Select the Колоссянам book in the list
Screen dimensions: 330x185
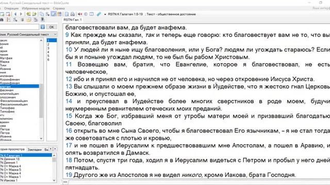[x=8, y=97]
